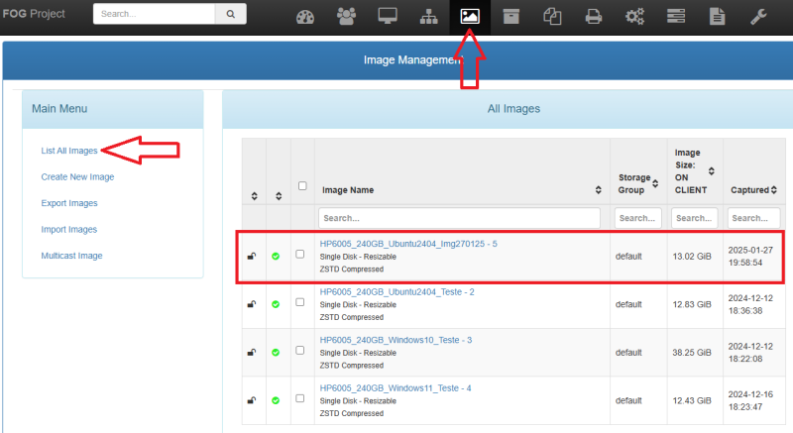Screen dimensions: 793x433
Task: Select Export Images menu item
Action: pos(69,203)
